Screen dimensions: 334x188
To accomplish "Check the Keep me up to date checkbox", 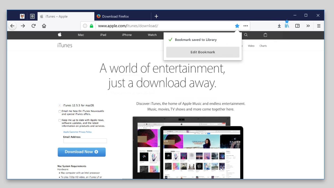I will pos(60,120).
